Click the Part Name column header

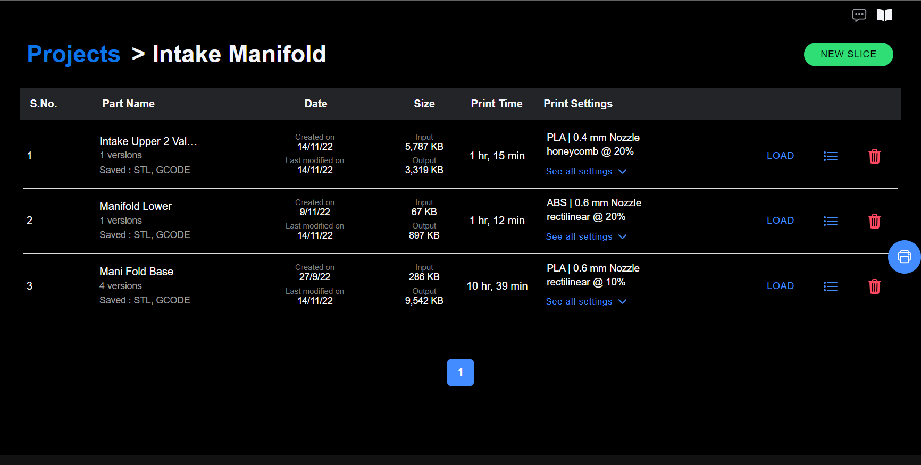click(128, 104)
